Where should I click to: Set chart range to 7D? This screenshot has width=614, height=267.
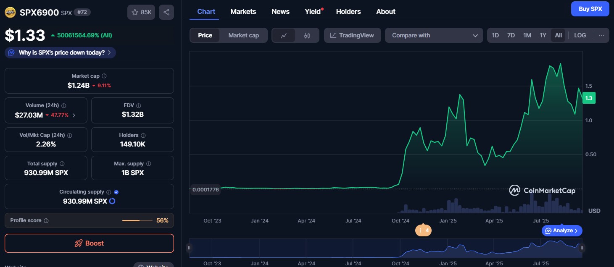click(511, 35)
